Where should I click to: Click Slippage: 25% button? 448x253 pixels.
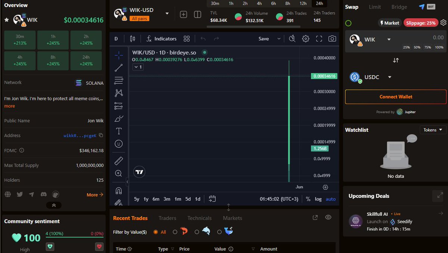click(x=421, y=23)
